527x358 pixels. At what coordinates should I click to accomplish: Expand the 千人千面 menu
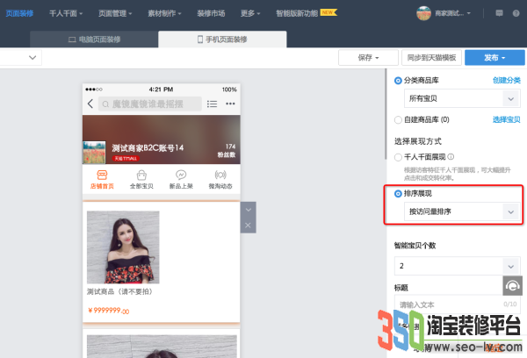coord(66,13)
